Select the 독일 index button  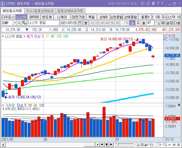[x=92, y=17]
